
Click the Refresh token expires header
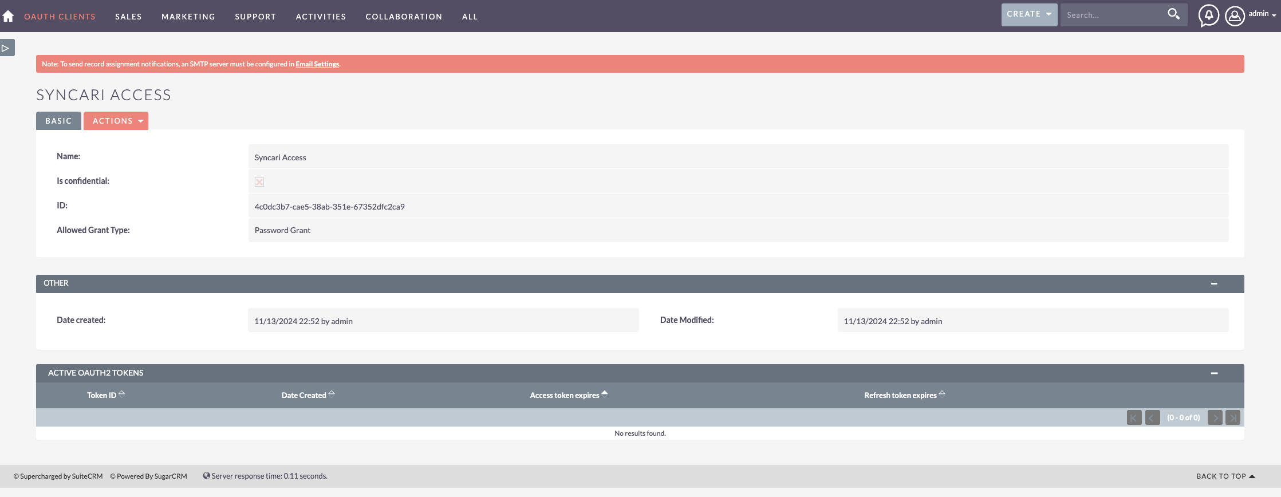click(900, 395)
